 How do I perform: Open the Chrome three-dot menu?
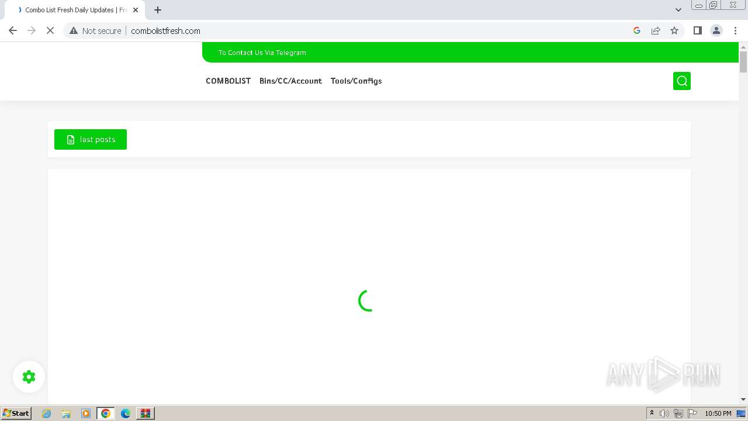click(x=735, y=30)
